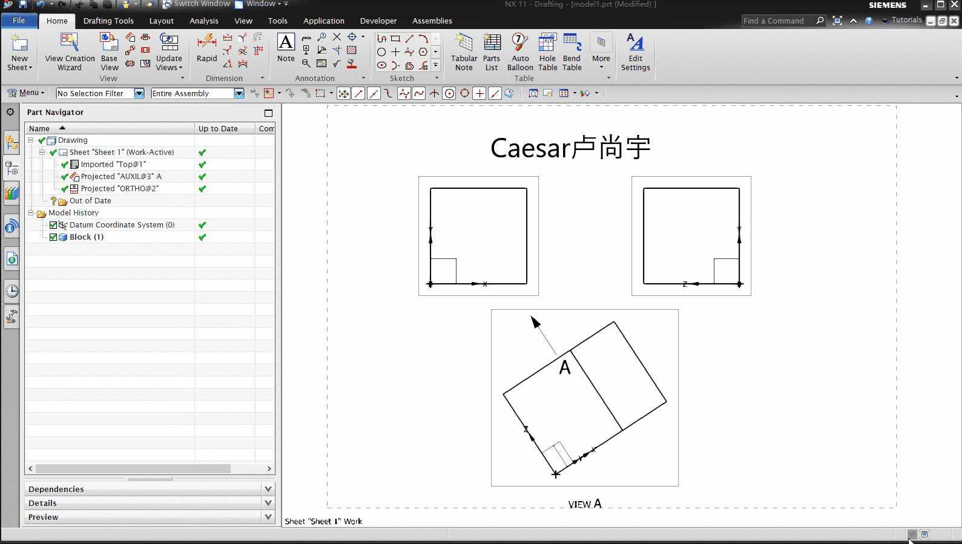Insert a Tabular Note
Screen dimensions: 962x544
pyautogui.click(x=464, y=52)
